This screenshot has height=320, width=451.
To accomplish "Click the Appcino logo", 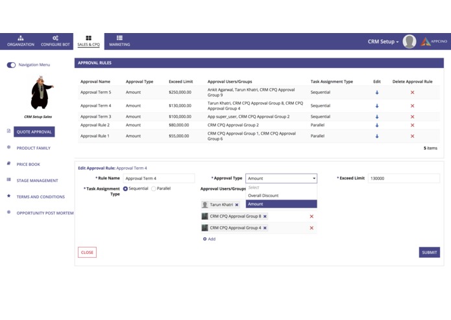I will (x=434, y=41).
